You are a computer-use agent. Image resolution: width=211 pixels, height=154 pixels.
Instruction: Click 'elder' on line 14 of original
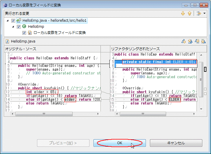pyautogui.click(x=70, y=100)
